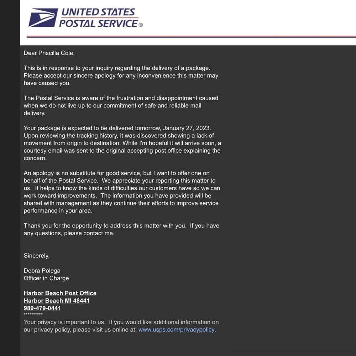Click the United States Postal Service wordmark
Image resolution: width=356 pixels, height=356 pixels.
pyautogui.click(x=98, y=18)
